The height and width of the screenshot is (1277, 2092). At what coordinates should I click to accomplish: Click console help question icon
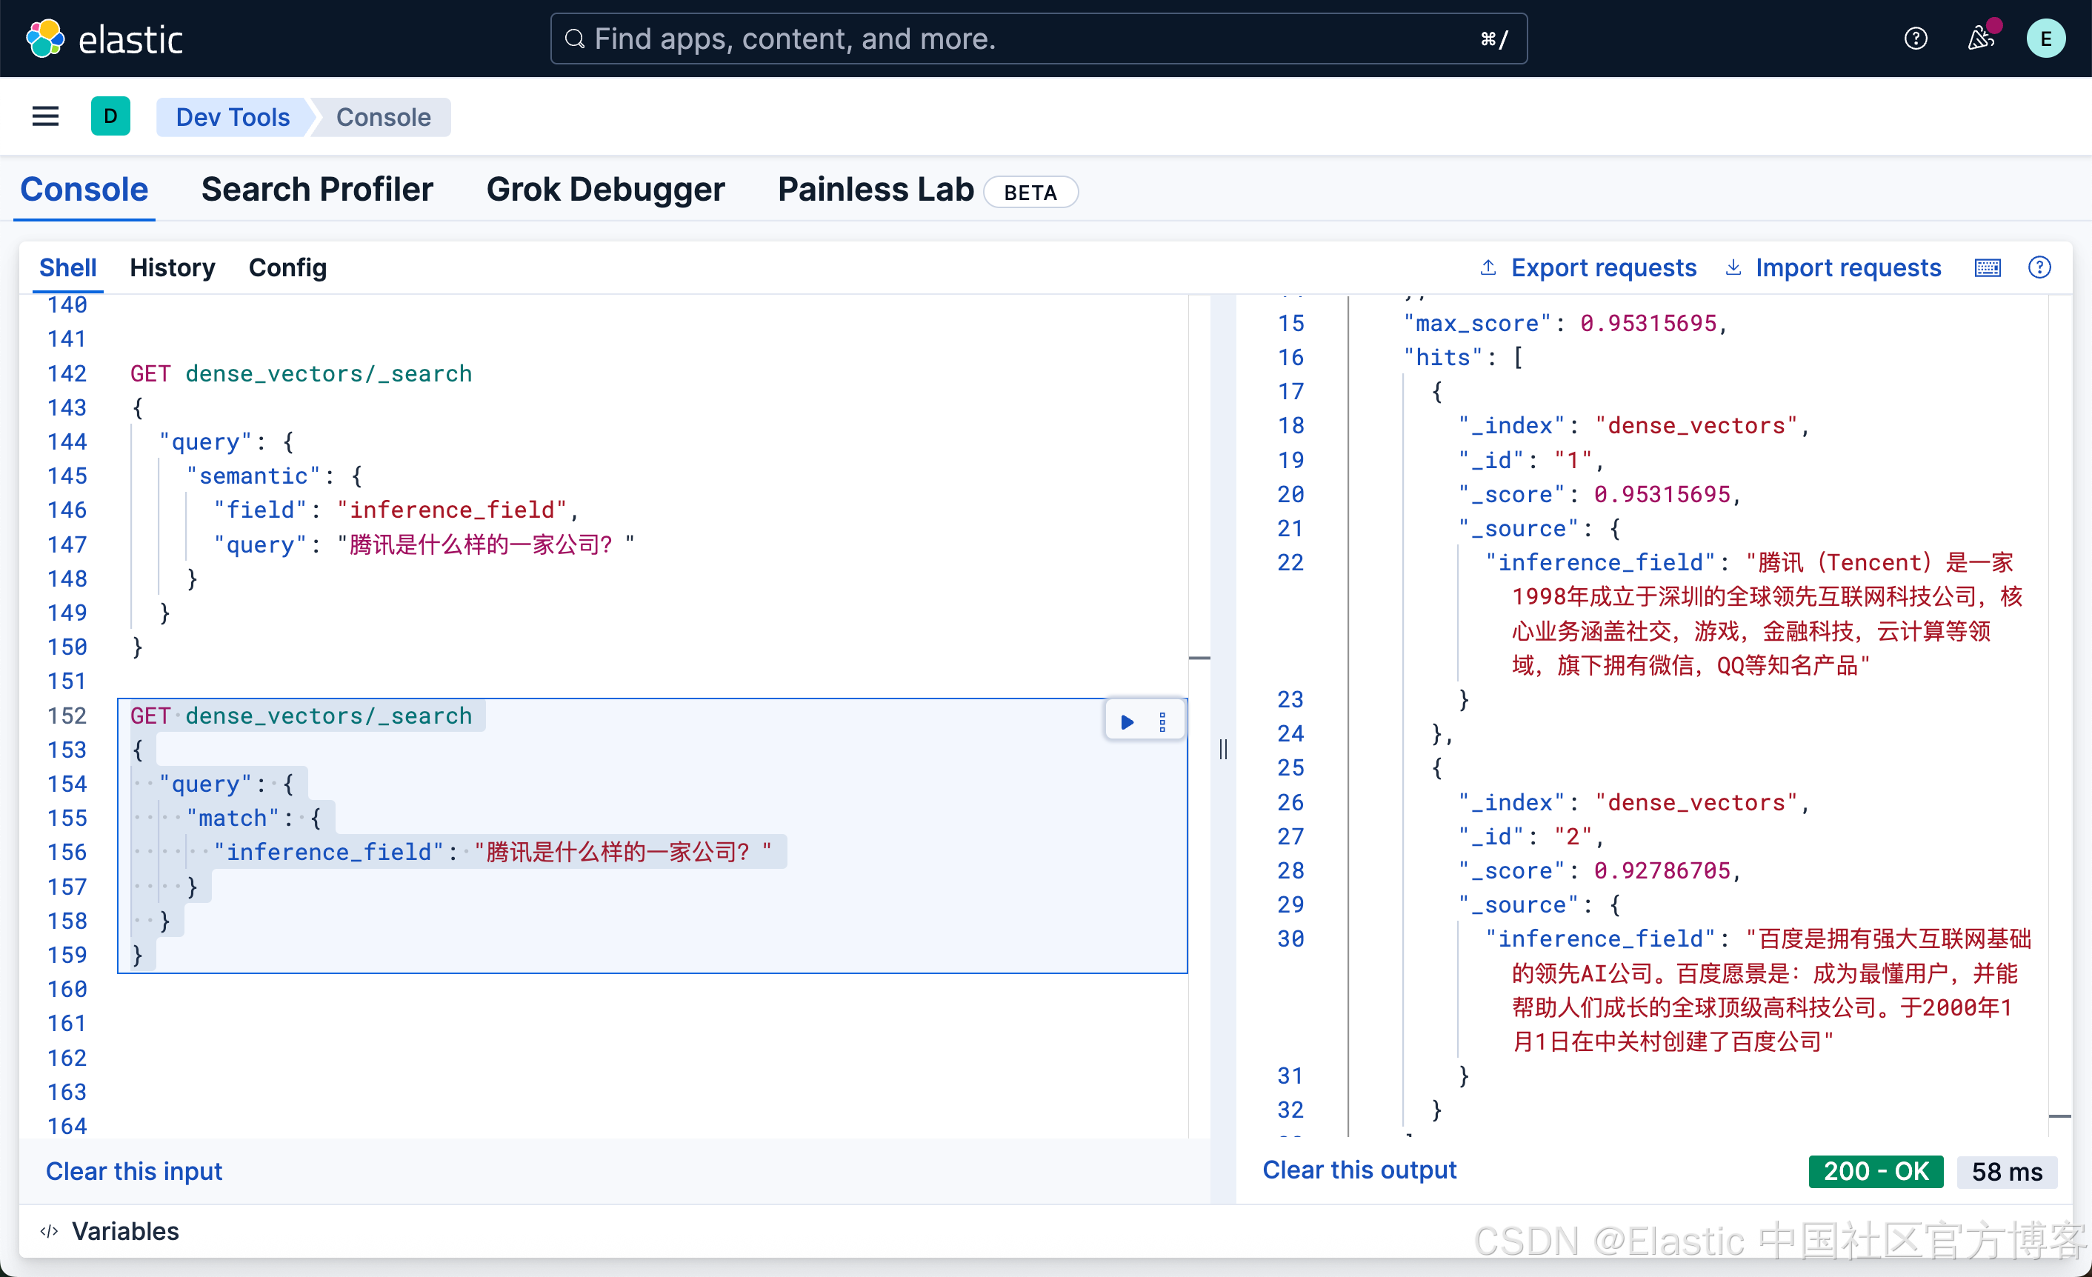coord(2039,267)
